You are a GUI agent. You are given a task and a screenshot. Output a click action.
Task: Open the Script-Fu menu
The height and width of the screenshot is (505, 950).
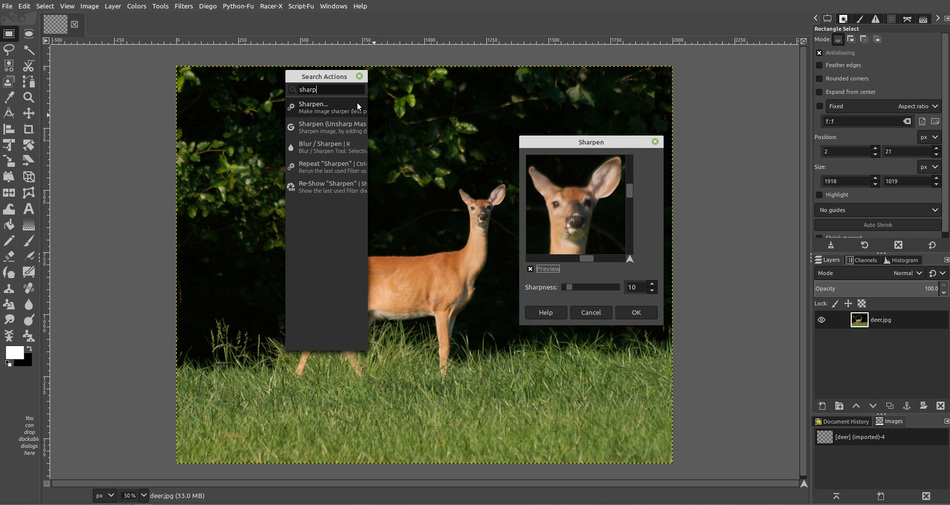point(301,6)
